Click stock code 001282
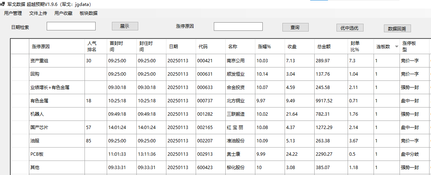Screen dimensions: 431x175 point(211,114)
